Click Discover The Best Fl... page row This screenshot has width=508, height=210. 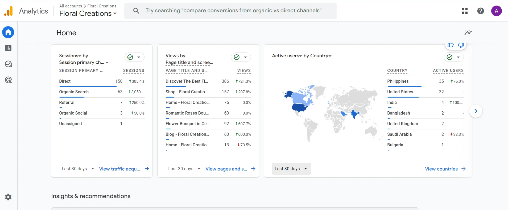pyautogui.click(x=208, y=81)
